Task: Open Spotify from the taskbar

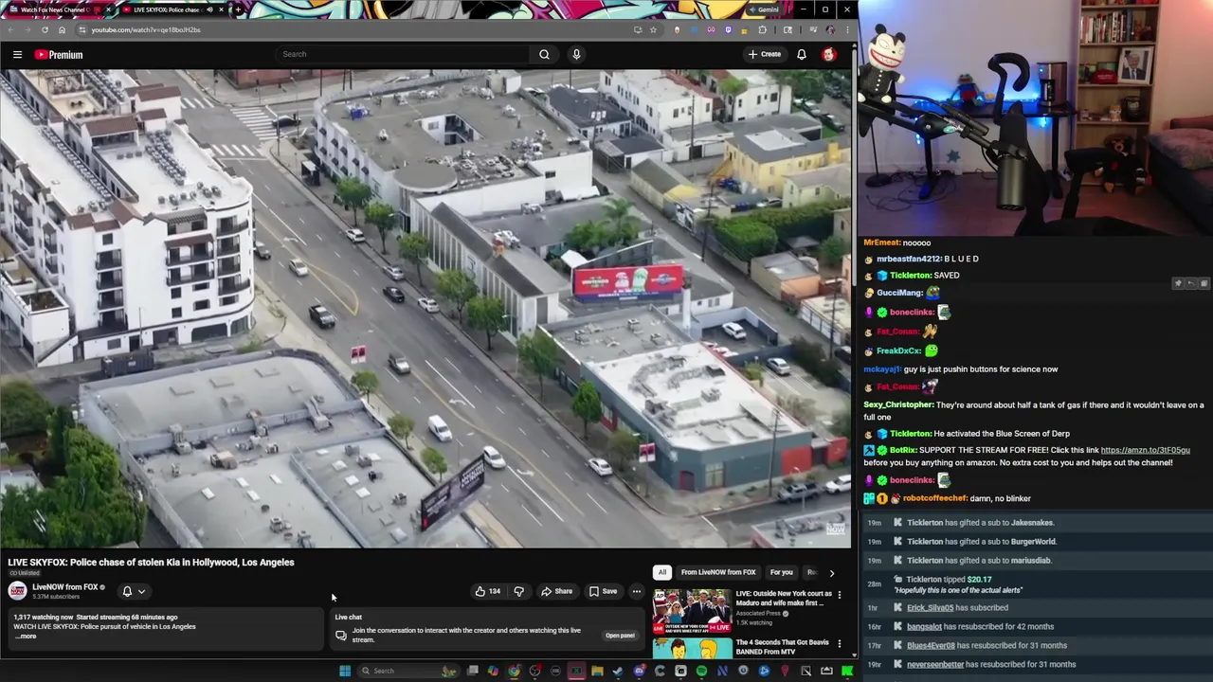Action: click(x=701, y=671)
